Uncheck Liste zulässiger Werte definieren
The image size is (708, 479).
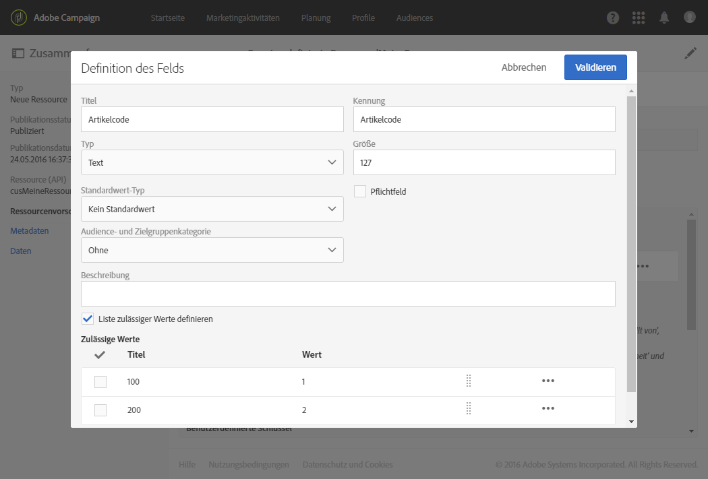point(88,319)
